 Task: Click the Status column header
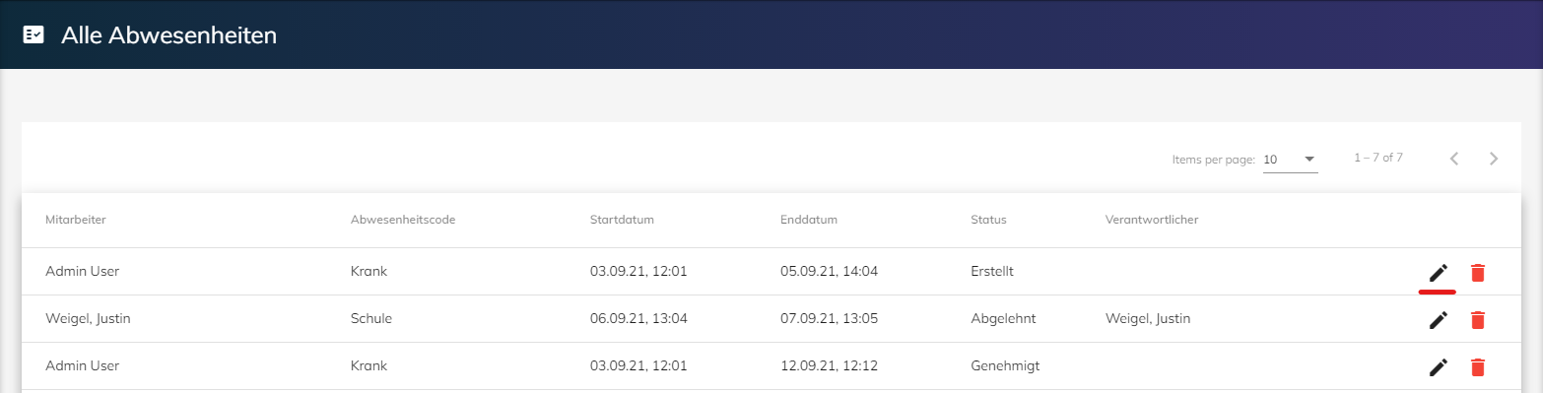coord(988,220)
